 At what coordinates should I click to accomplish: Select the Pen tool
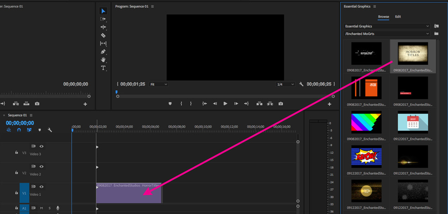103,52
